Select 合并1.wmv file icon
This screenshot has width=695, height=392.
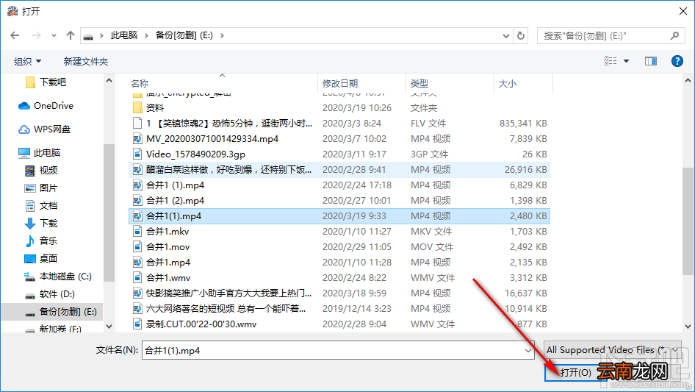[137, 278]
